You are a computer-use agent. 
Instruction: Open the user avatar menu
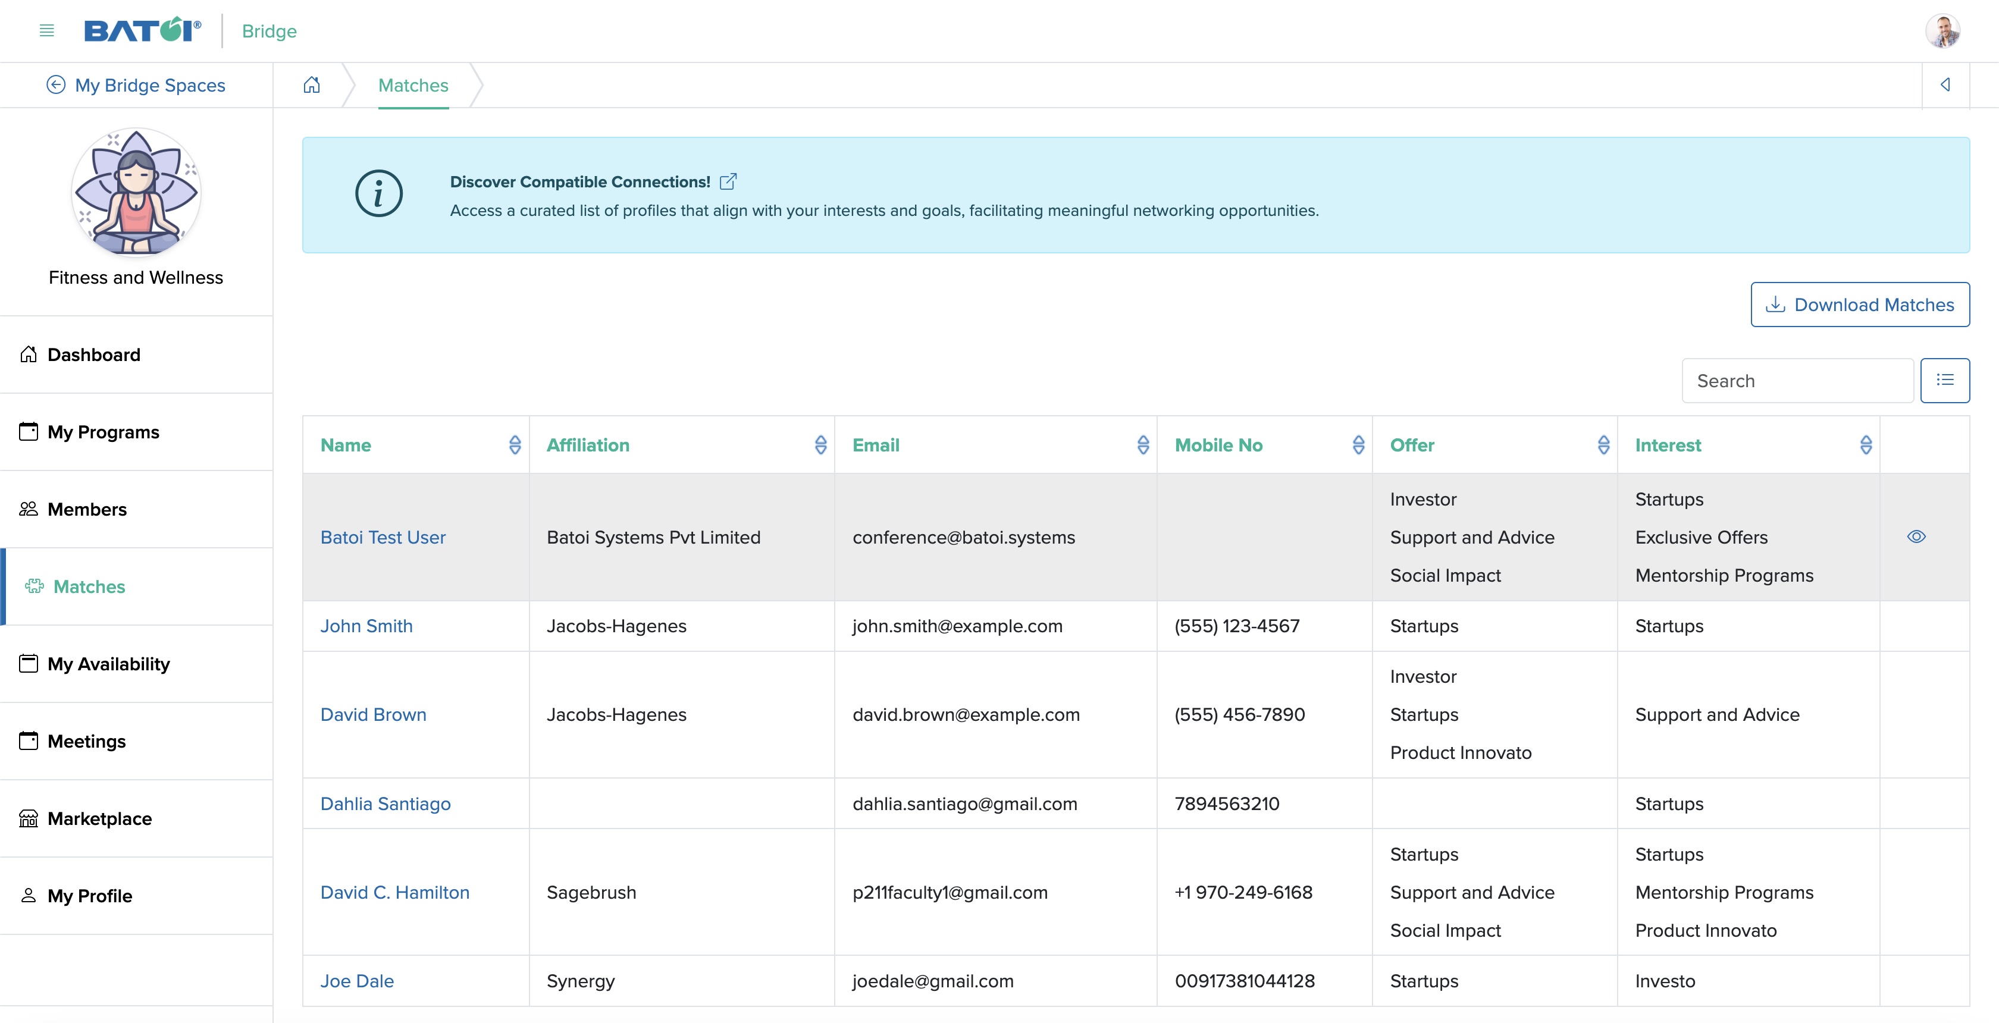pyautogui.click(x=1943, y=31)
